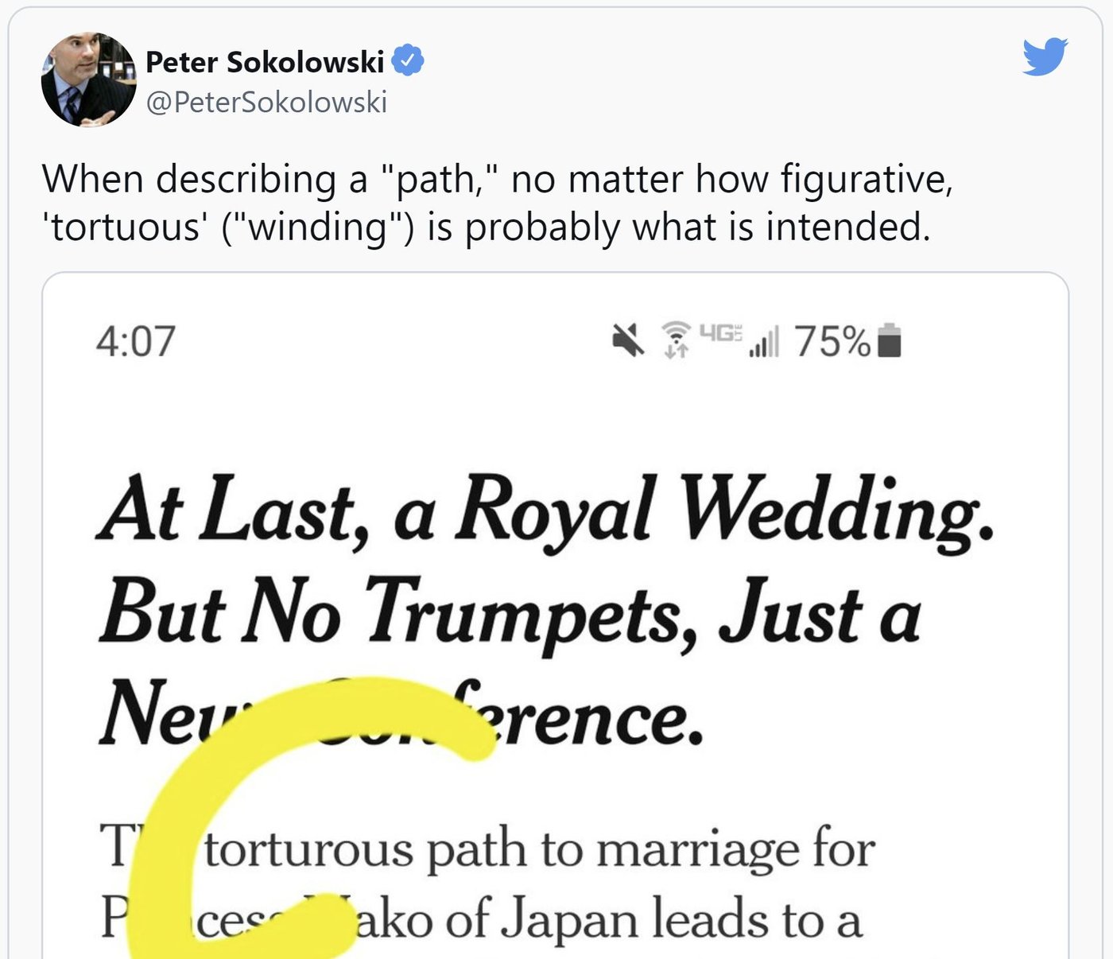Open the @PeterSokolowski handle link

tap(266, 102)
